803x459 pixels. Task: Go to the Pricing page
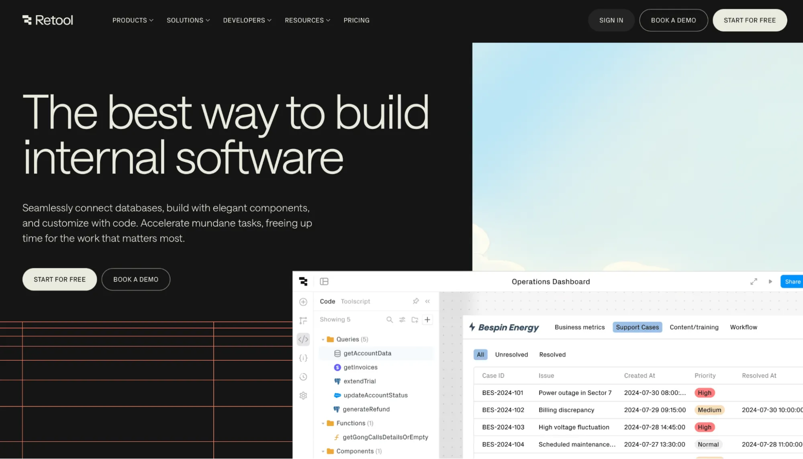pyautogui.click(x=356, y=20)
